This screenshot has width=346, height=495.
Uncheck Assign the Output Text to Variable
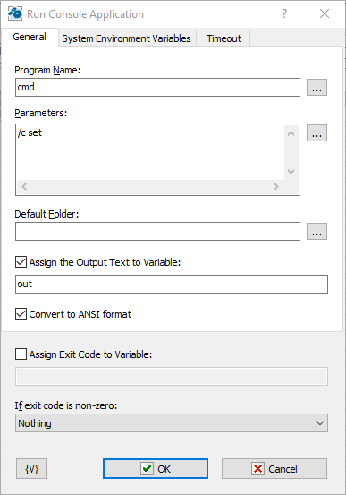[x=21, y=262]
